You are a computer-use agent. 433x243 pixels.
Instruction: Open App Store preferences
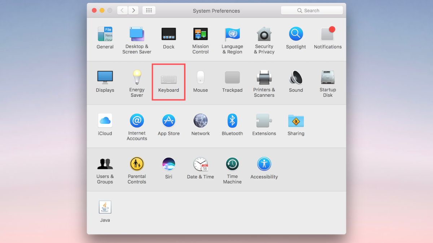169,125
